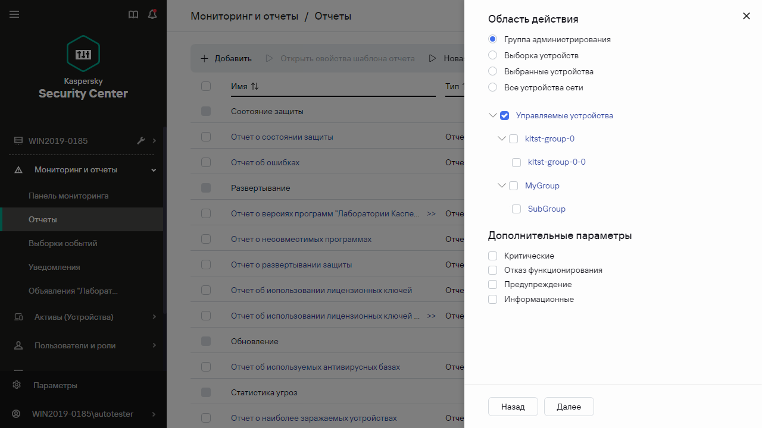
Task: Collapse the MyGroup tree node
Action: pyautogui.click(x=501, y=185)
